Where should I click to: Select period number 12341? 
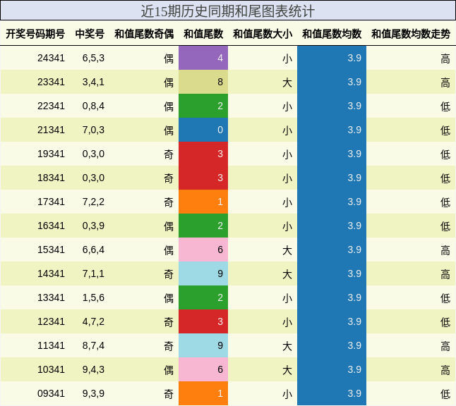pos(51,321)
